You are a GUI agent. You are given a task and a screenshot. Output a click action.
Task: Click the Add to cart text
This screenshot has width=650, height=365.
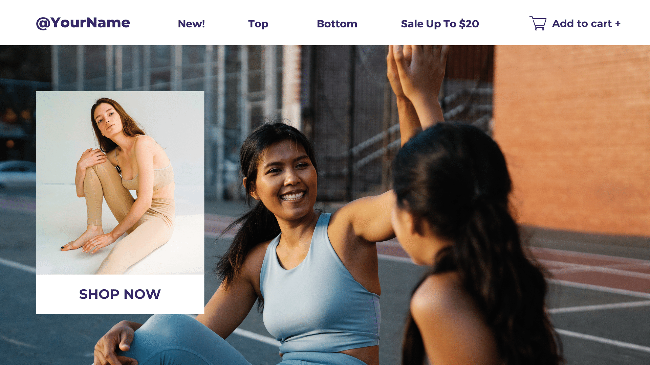tap(582, 24)
